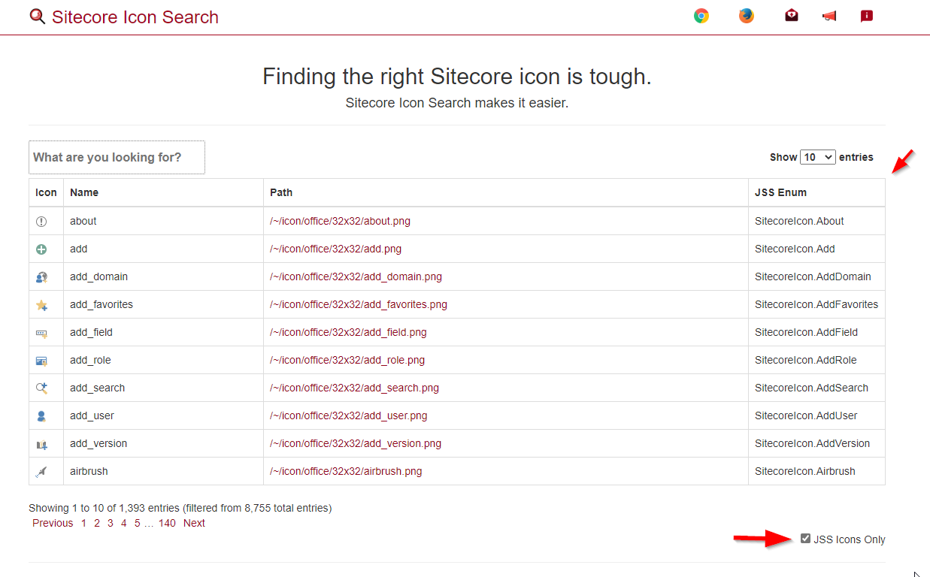Open the about.png path link
This screenshot has width=930, height=577.
tap(340, 221)
